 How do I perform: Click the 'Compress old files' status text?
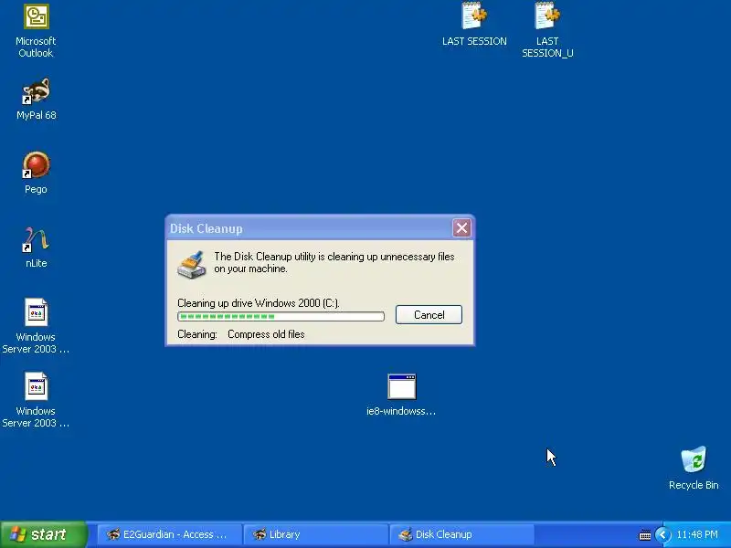pyautogui.click(x=266, y=334)
